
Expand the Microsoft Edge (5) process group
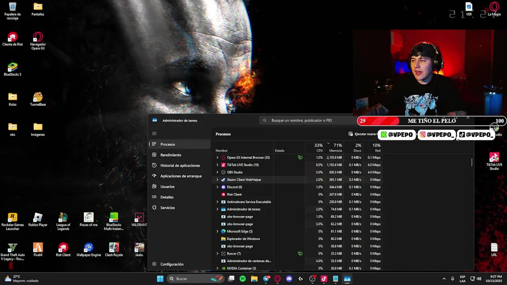[x=217, y=232]
